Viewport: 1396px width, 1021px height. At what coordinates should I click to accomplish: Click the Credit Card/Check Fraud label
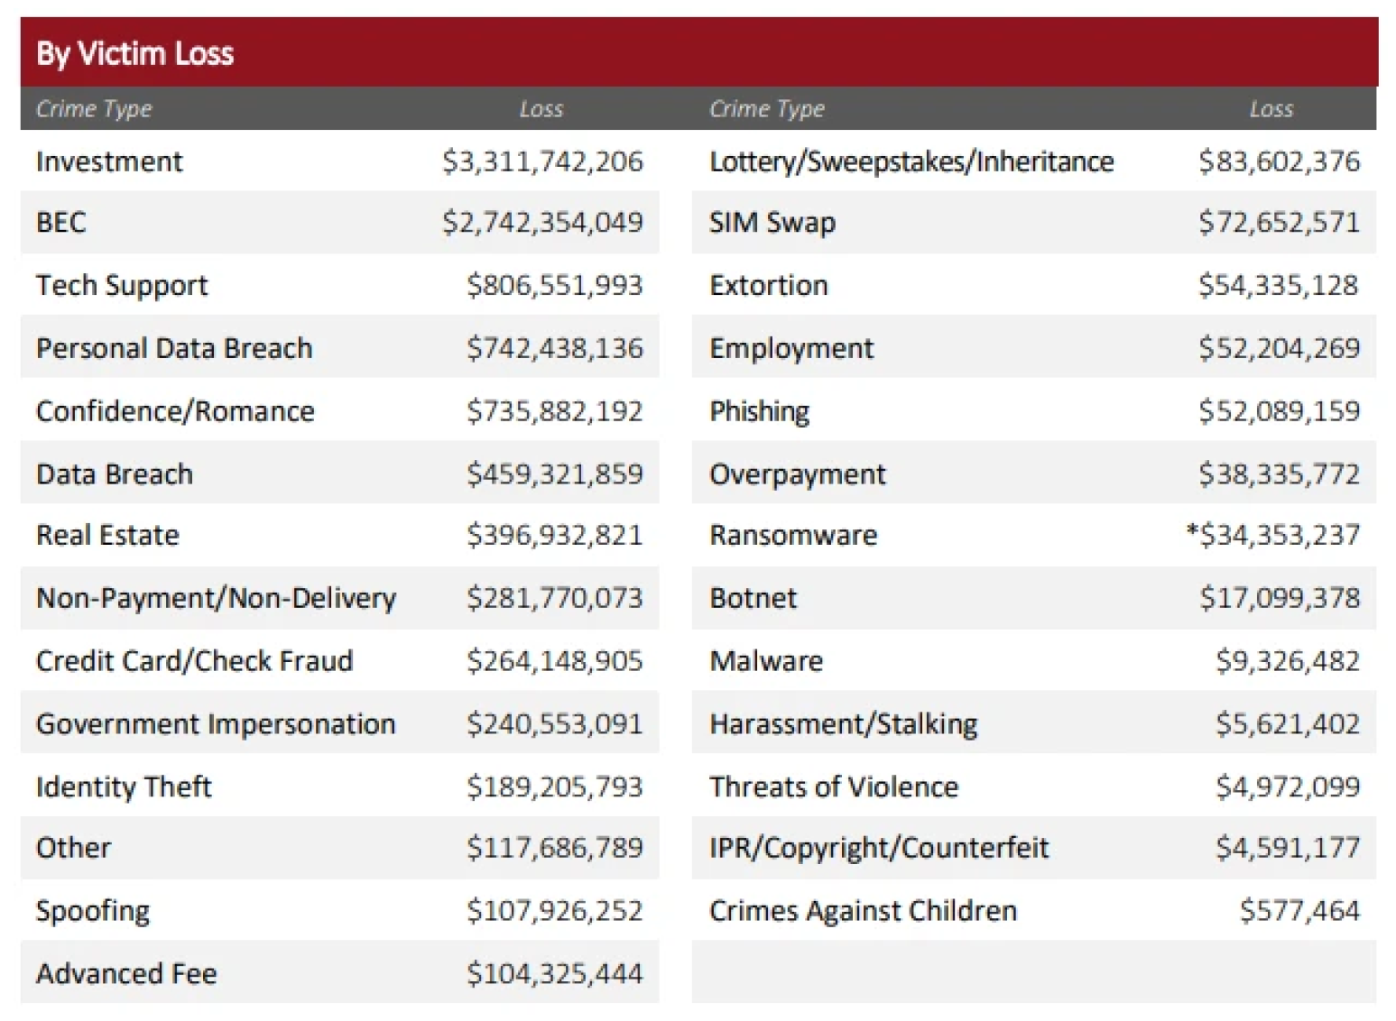(x=194, y=661)
